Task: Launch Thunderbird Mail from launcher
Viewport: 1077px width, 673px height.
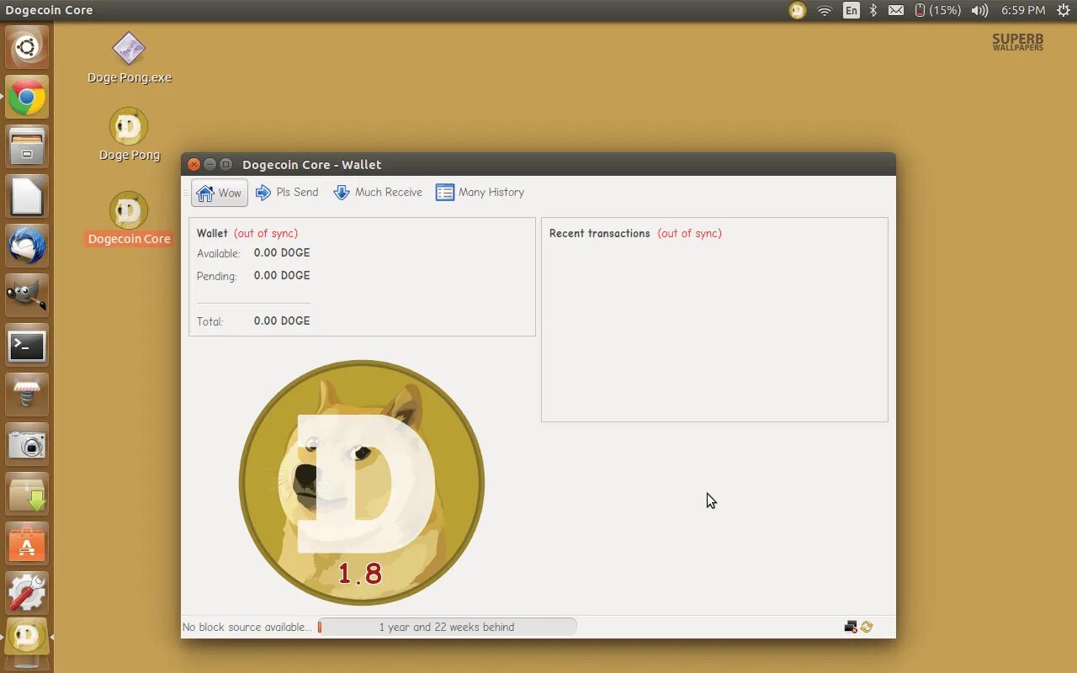Action: [x=27, y=246]
